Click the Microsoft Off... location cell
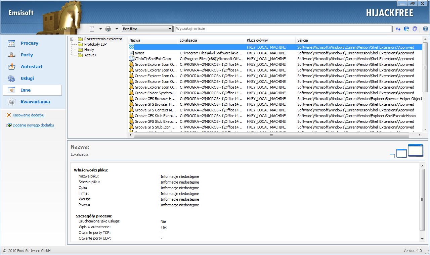 click(x=211, y=59)
